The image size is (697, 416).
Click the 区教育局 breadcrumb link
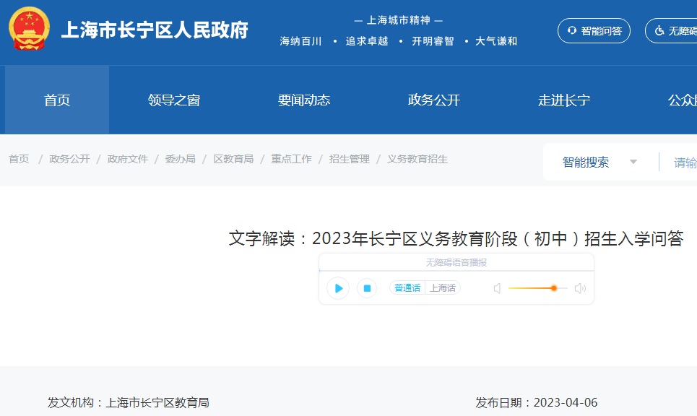[x=233, y=159]
